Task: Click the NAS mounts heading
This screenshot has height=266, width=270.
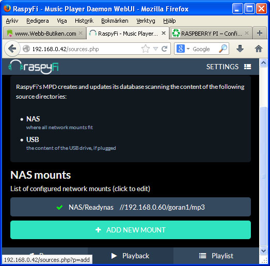Action: coord(41,175)
